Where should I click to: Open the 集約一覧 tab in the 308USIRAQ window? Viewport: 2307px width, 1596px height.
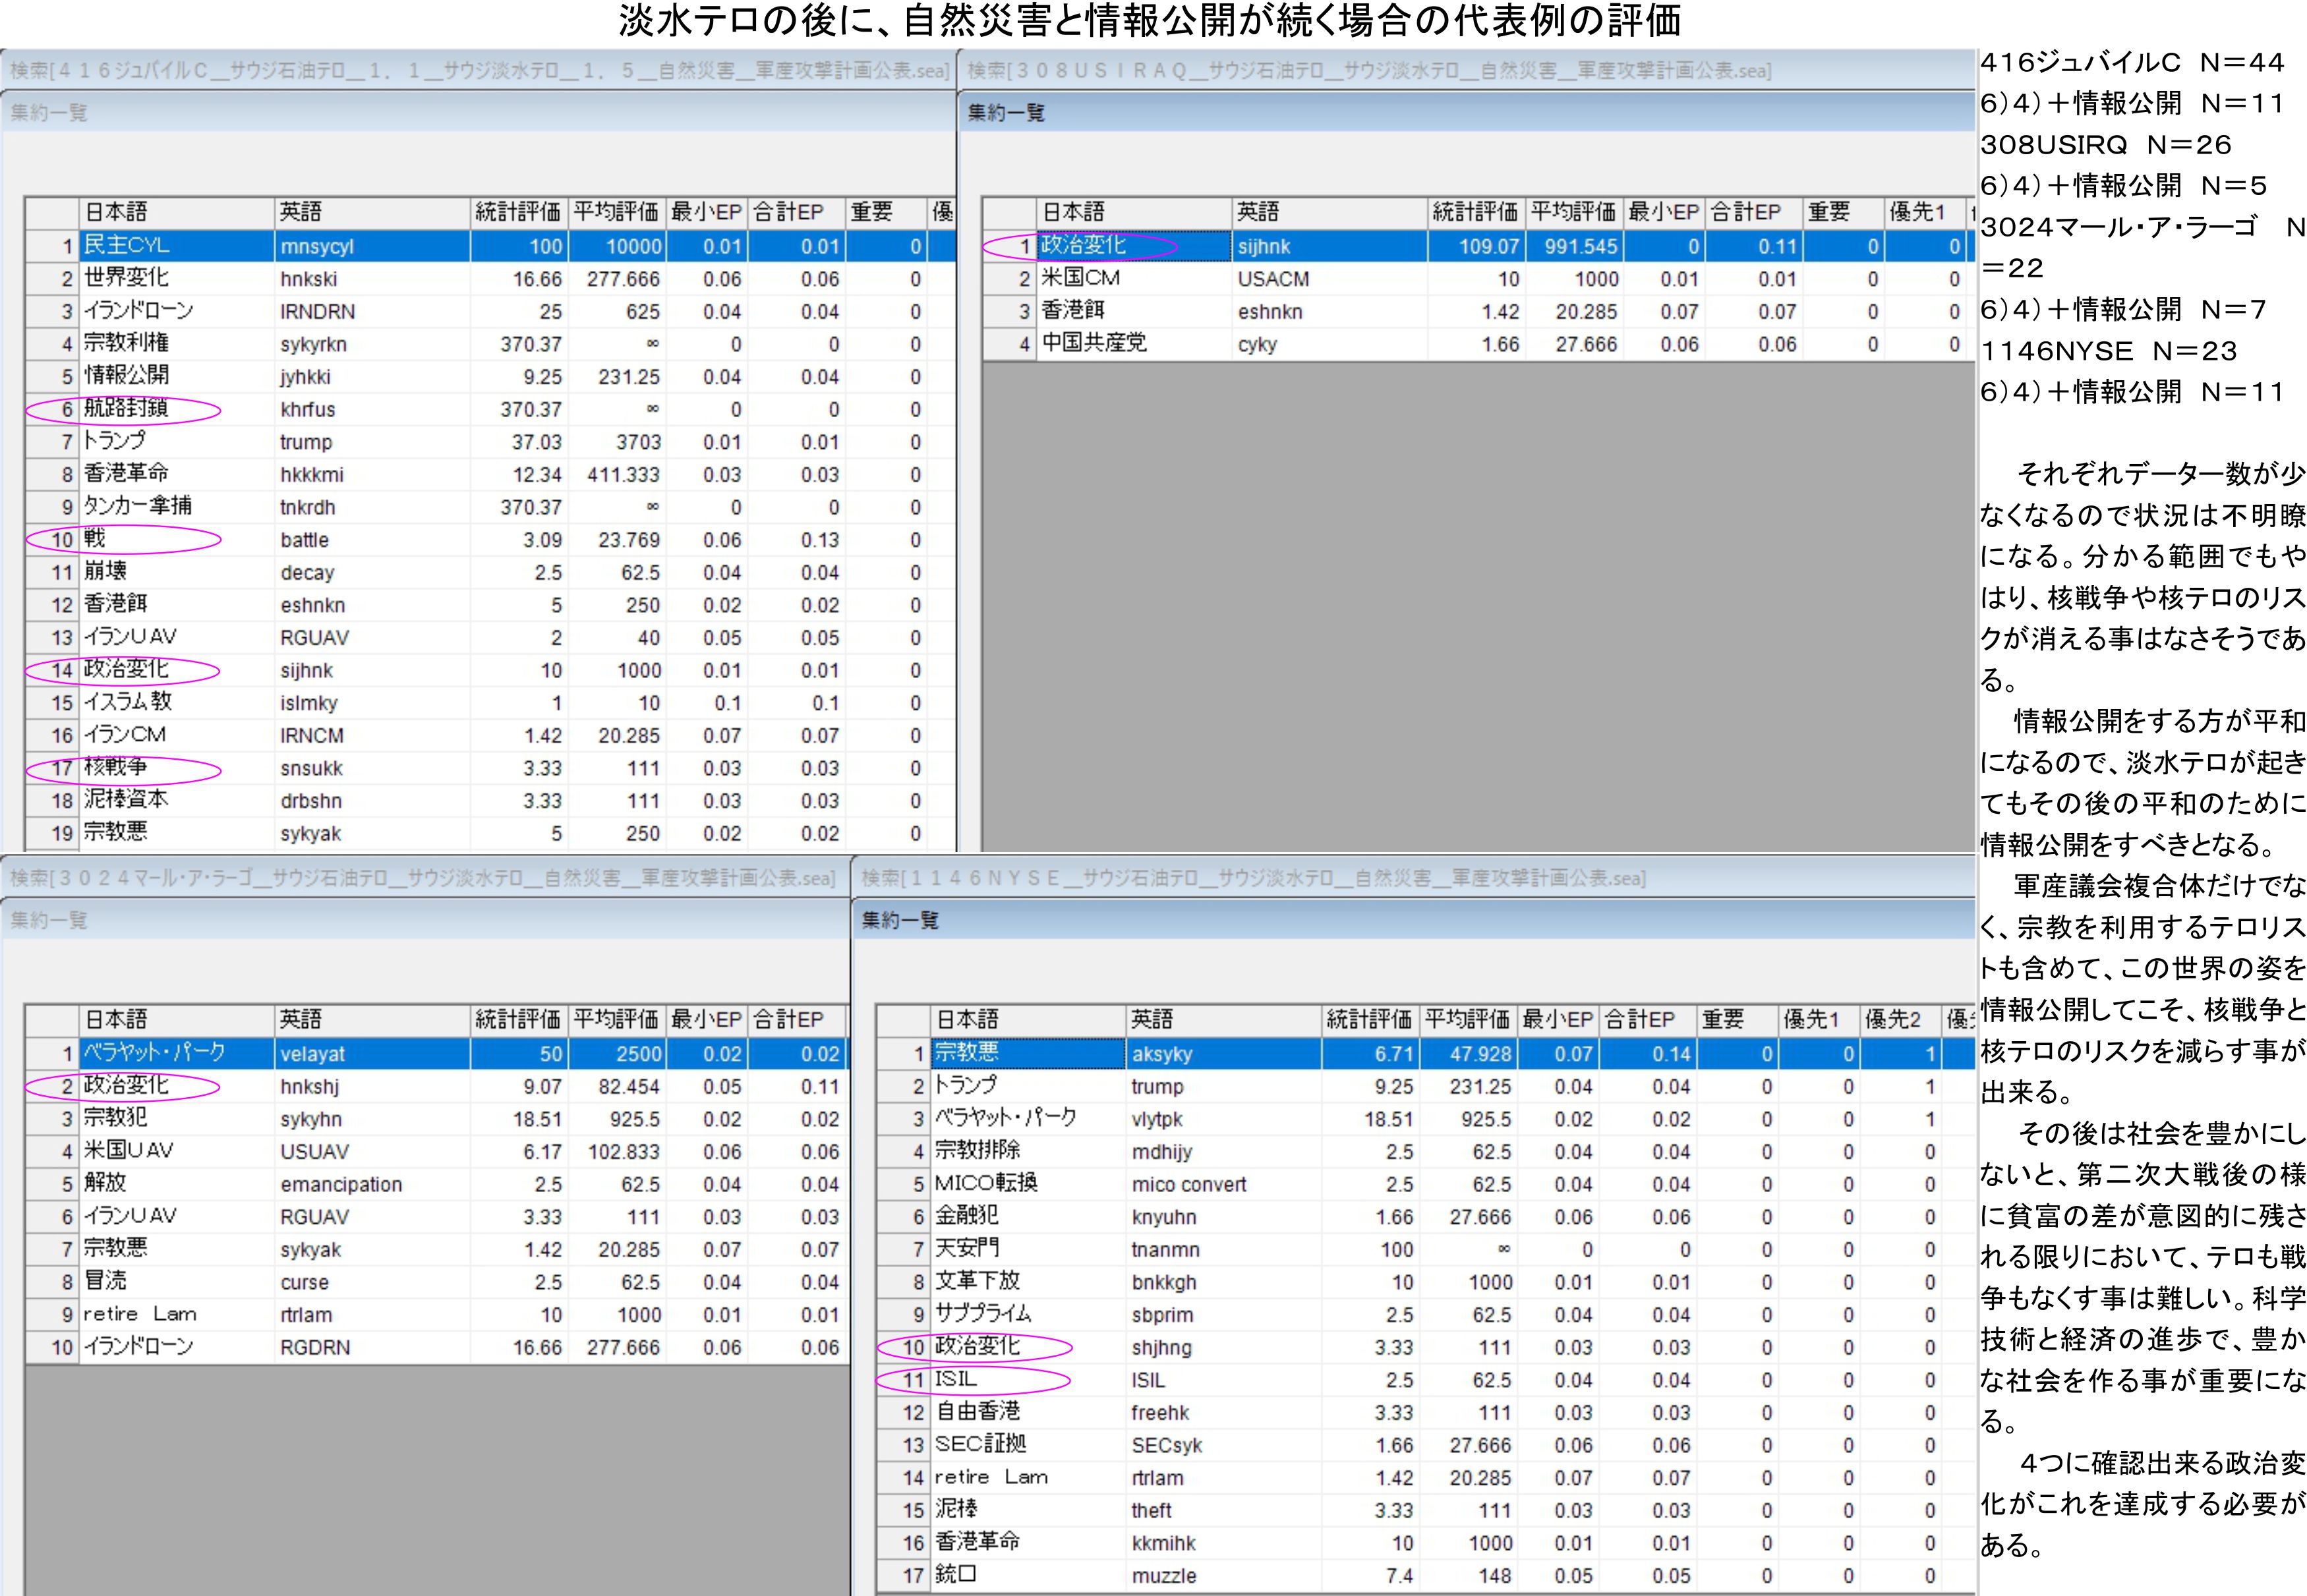pyautogui.click(x=1005, y=113)
